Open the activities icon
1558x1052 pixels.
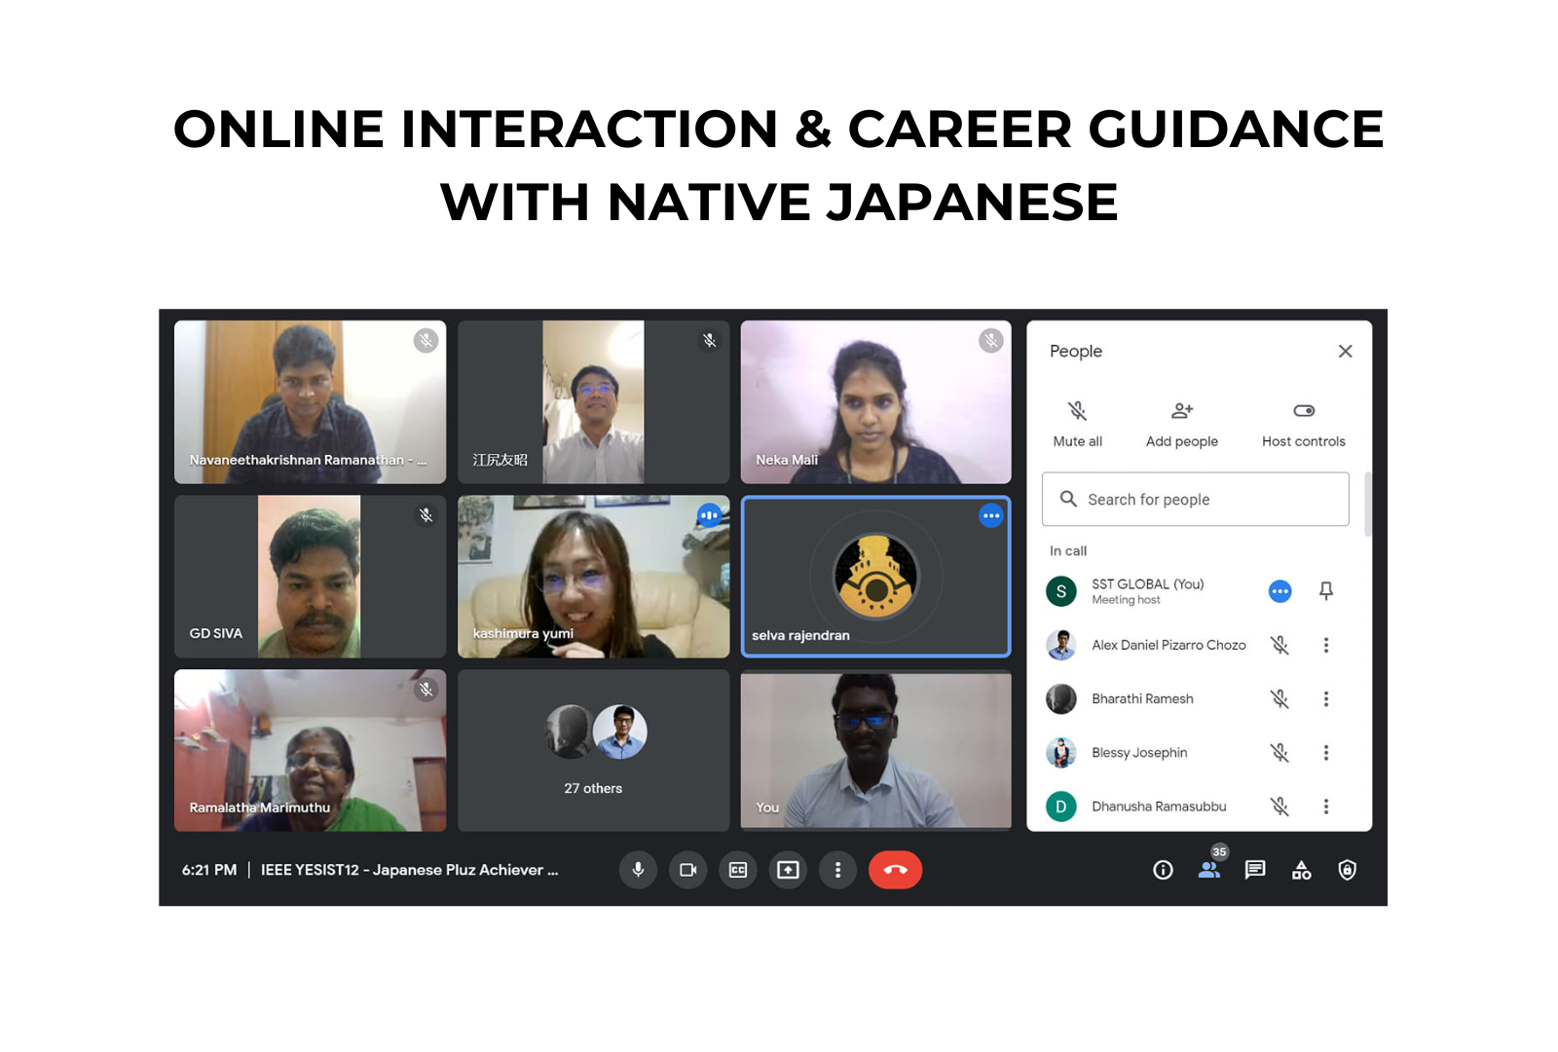1301,870
